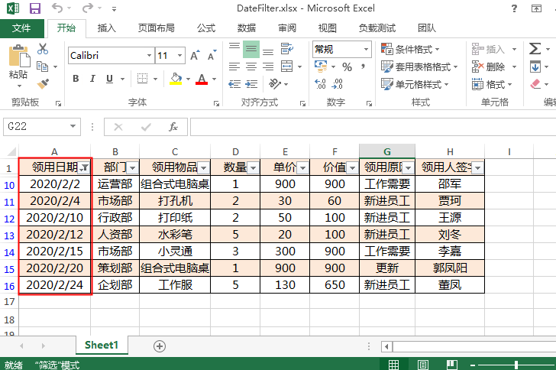Click the text orientation icon
Screen dimensions: 556x370
[275, 84]
